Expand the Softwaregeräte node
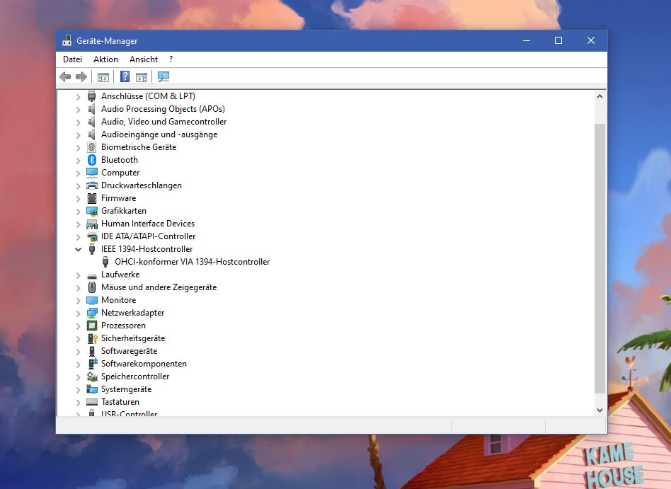The height and width of the screenshot is (489, 671). (78, 352)
